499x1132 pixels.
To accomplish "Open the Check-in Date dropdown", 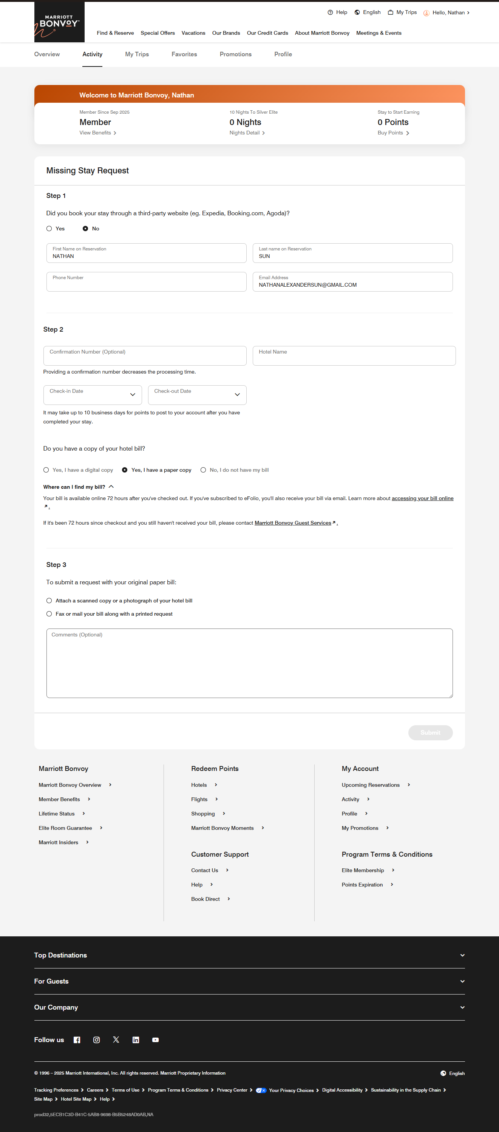I will pos(92,395).
